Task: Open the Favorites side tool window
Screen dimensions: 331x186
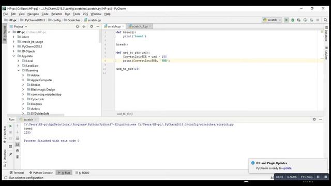Action: pyautogui.click(x=5, y=134)
